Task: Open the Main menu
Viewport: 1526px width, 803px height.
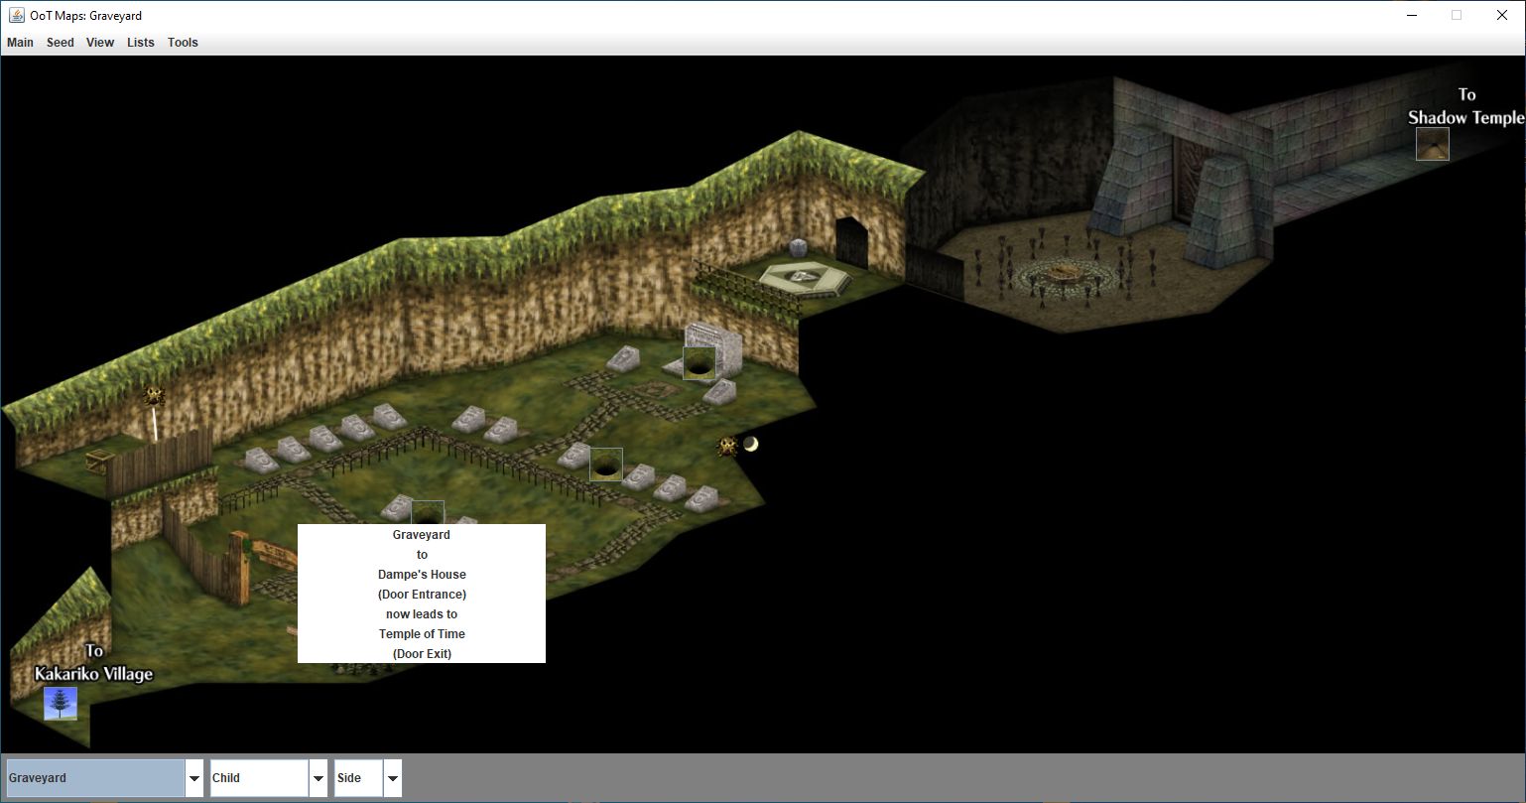Action: [x=20, y=43]
